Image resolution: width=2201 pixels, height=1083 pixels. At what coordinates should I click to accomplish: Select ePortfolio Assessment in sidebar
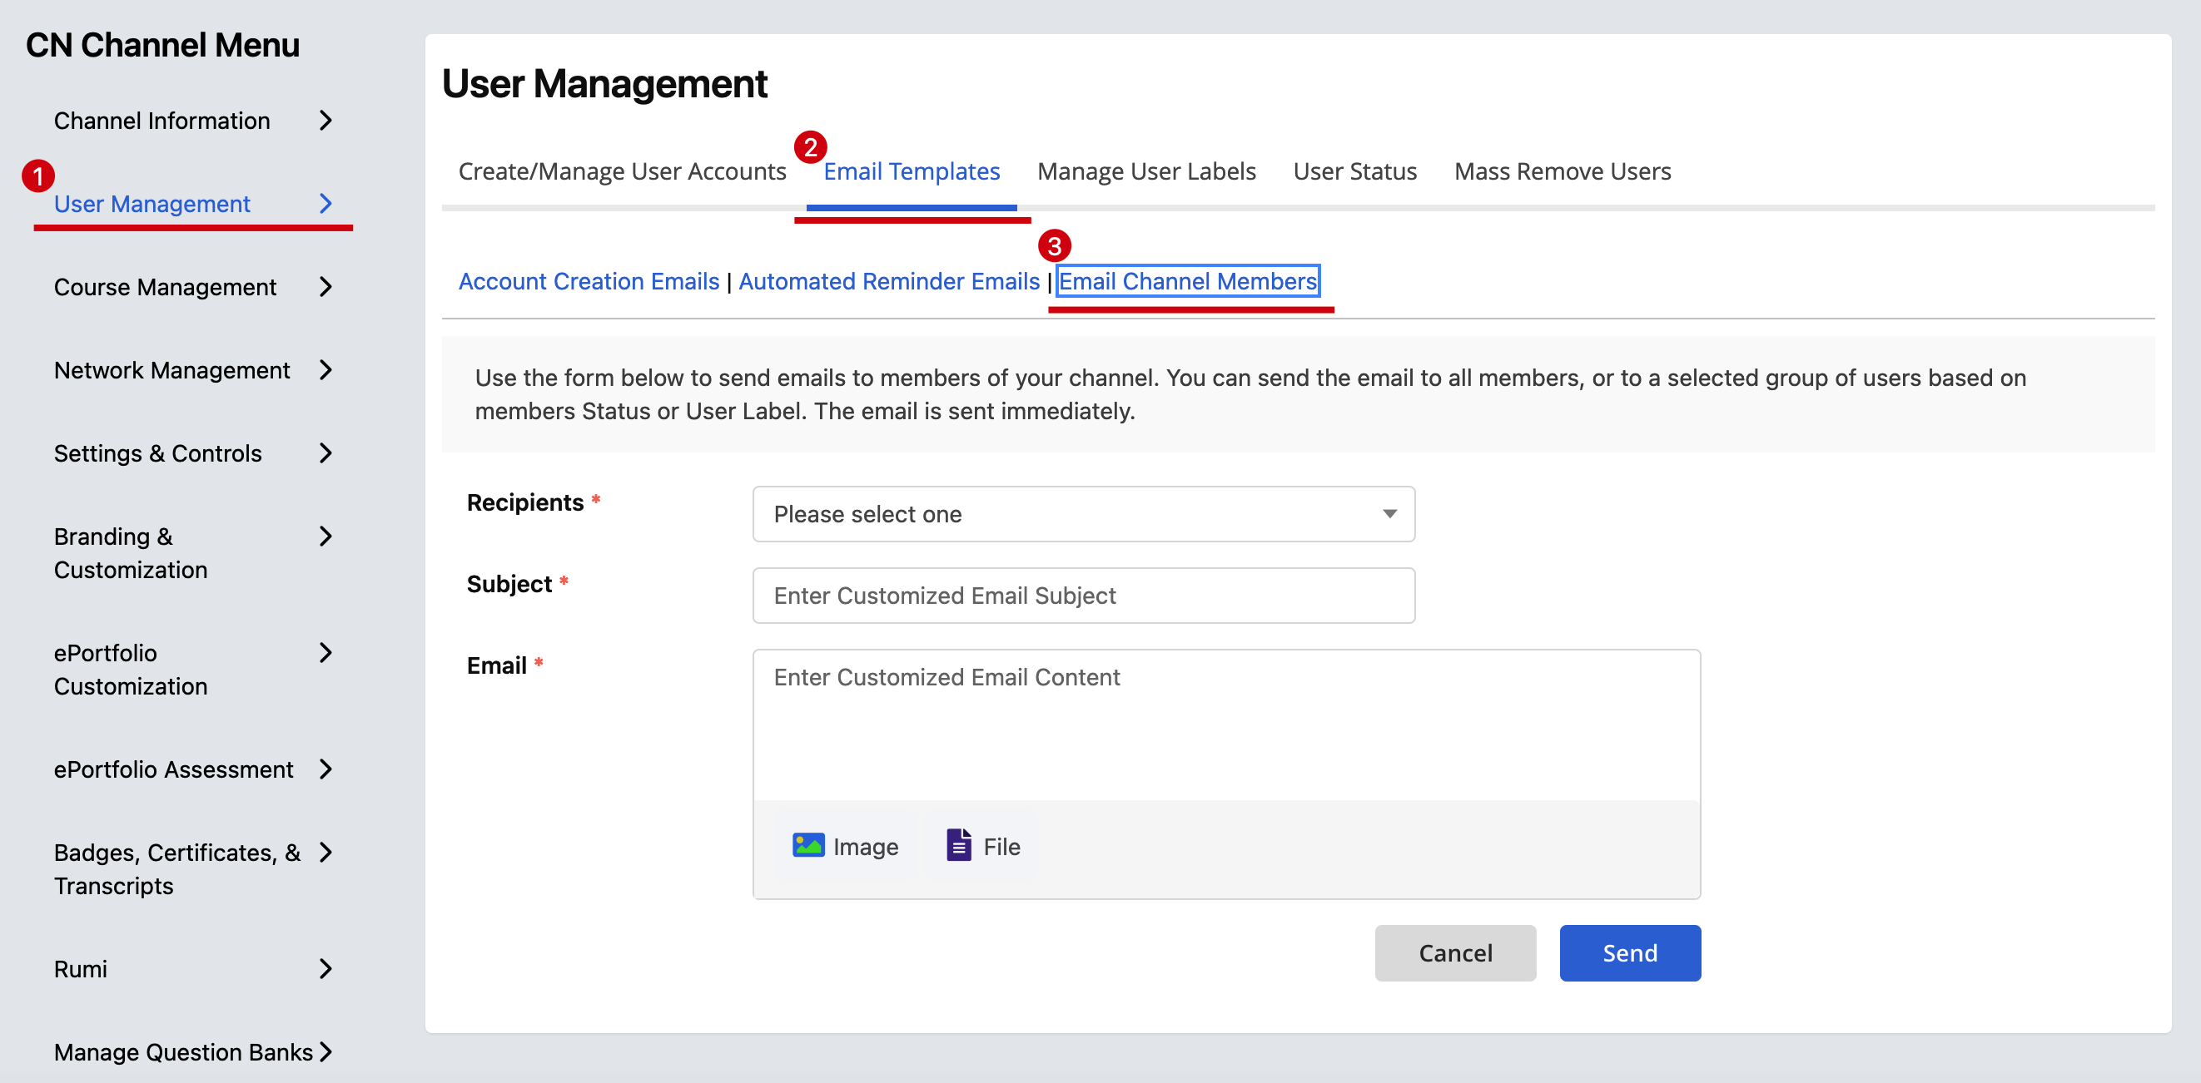173,769
